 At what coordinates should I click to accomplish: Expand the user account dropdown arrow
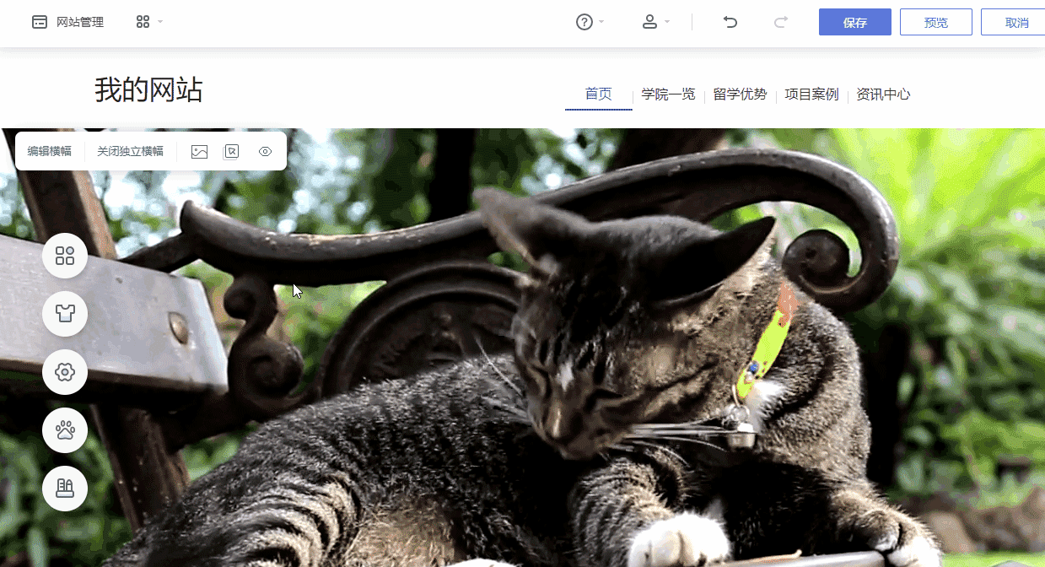click(667, 22)
